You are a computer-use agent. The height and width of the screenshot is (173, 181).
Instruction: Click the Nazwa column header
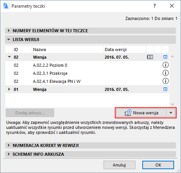click(68, 49)
